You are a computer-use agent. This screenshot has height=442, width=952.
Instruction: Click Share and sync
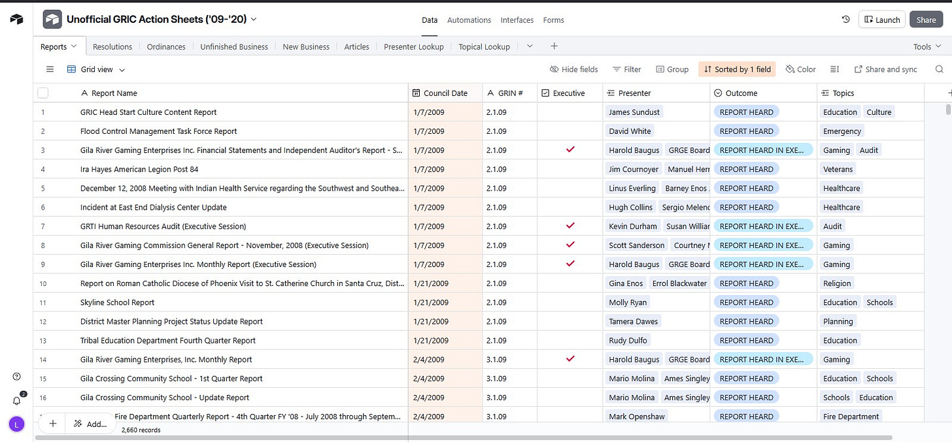(885, 69)
